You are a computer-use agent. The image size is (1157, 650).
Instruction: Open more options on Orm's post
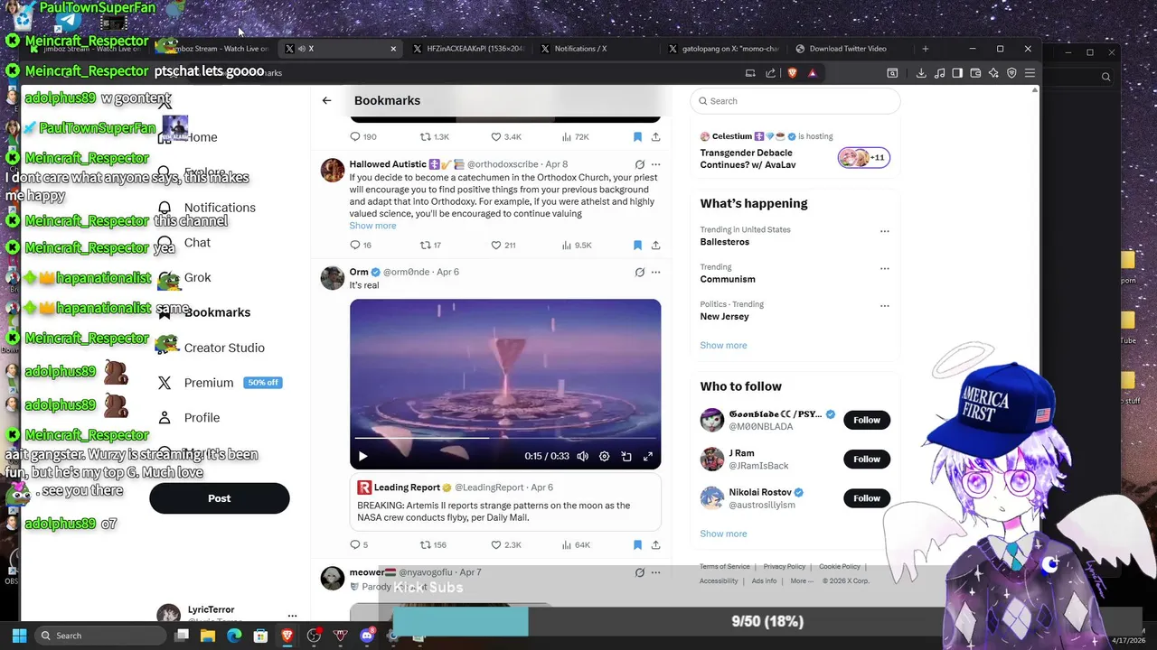click(x=655, y=272)
